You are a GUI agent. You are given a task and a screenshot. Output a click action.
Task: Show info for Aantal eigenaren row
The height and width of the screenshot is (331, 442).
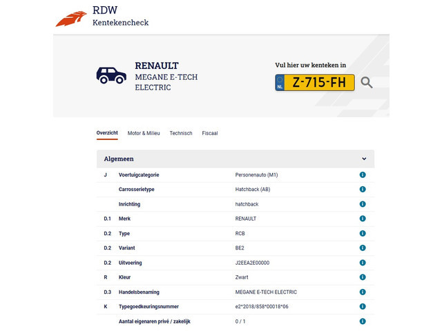pyautogui.click(x=363, y=321)
